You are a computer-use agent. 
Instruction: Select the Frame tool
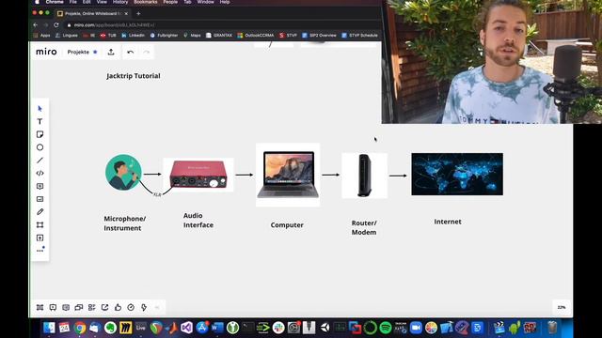pos(40,225)
